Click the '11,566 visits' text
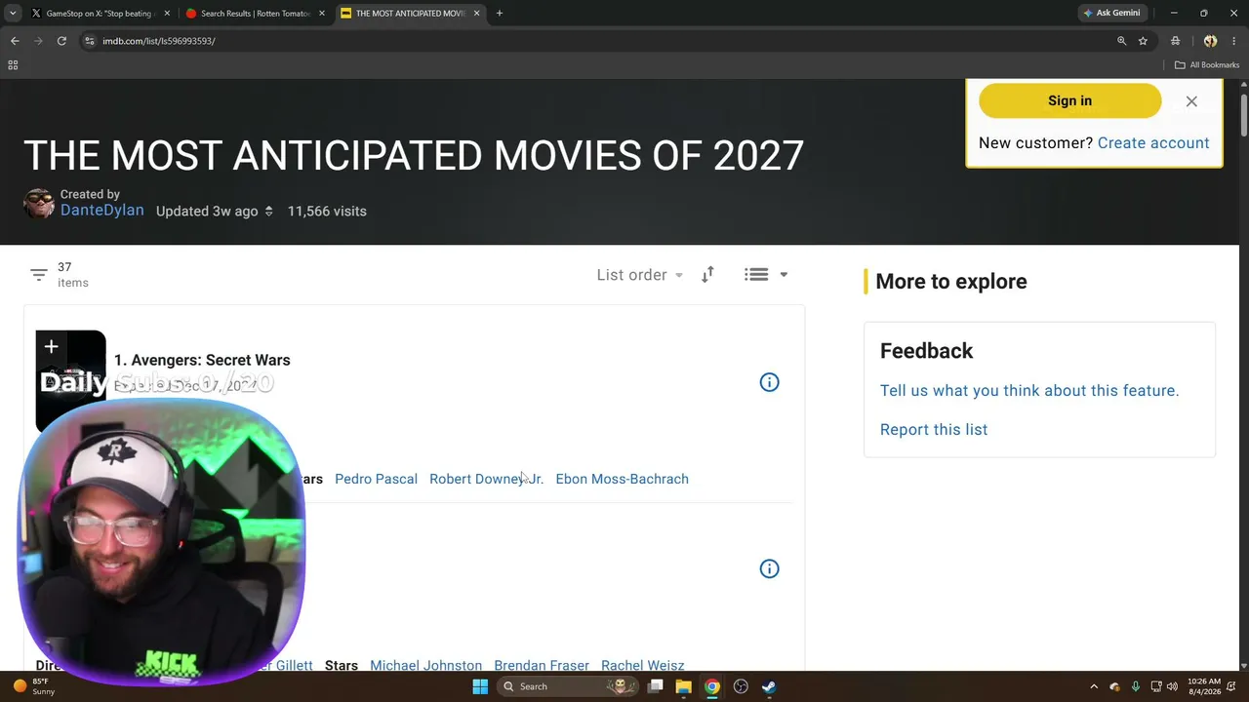The height and width of the screenshot is (702, 1249). [x=327, y=211]
